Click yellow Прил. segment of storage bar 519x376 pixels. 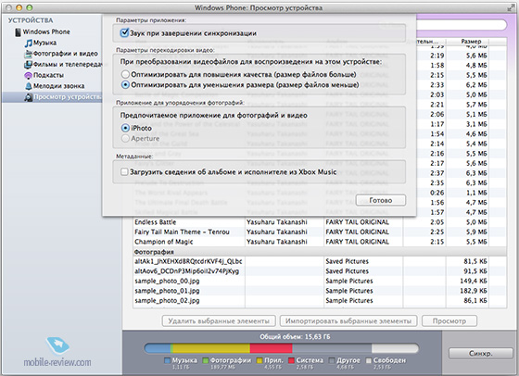tap(211, 348)
